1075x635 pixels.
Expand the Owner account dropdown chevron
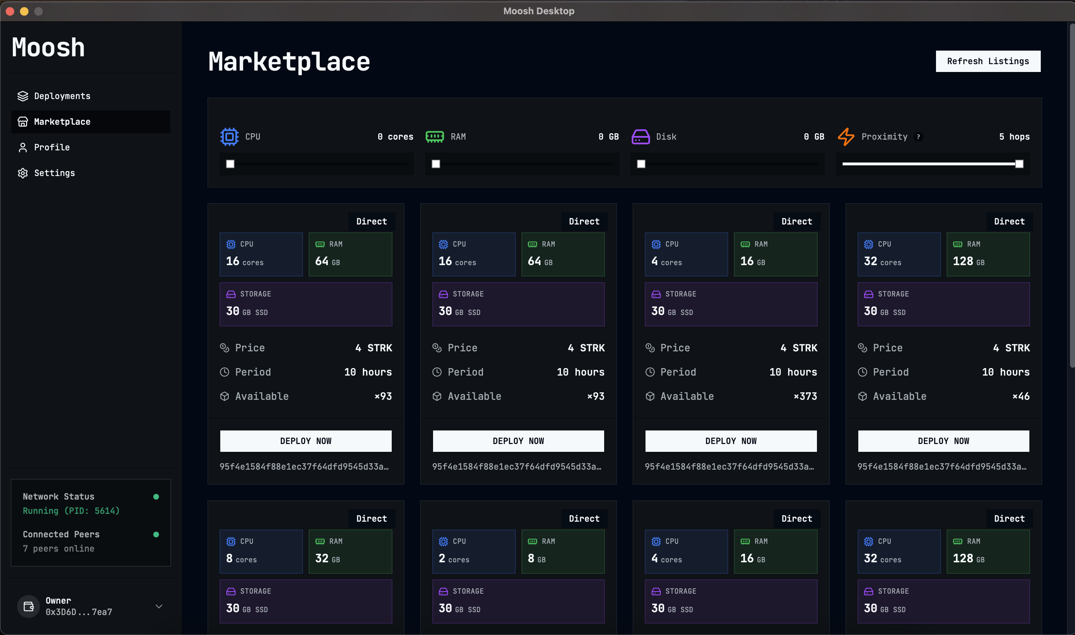pyautogui.click(x=159, y=606)
